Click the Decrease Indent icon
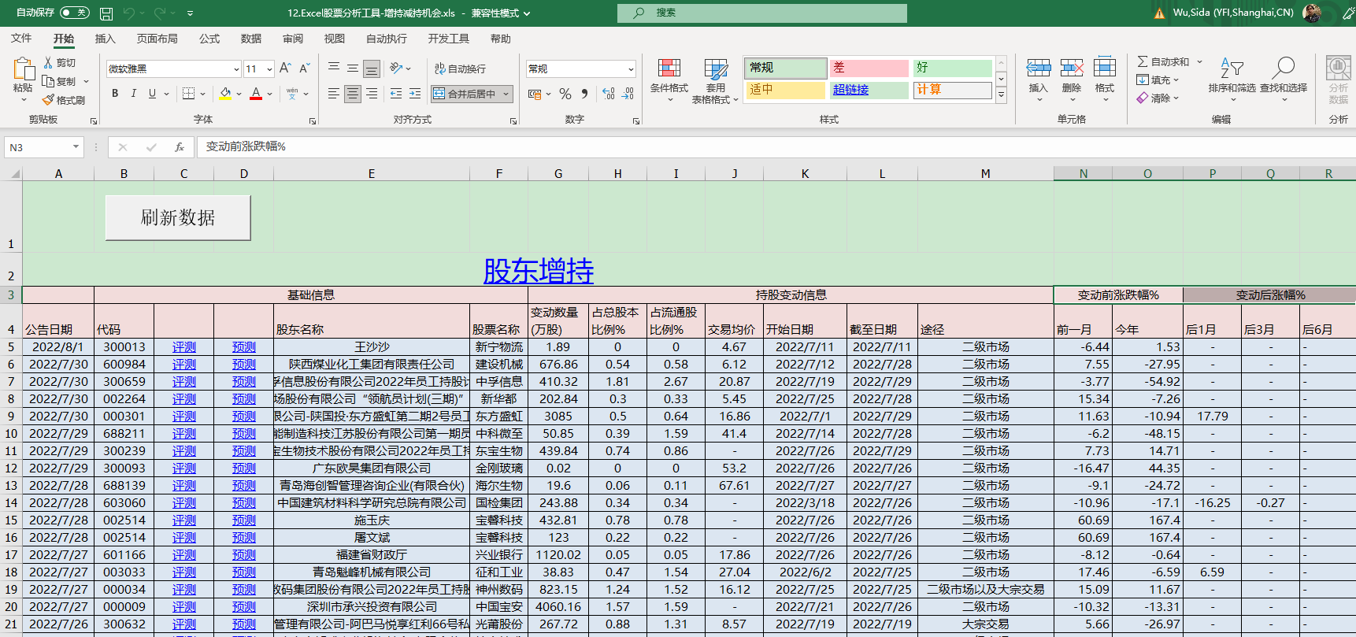The image size is (1356, 637). click(396, 94)
